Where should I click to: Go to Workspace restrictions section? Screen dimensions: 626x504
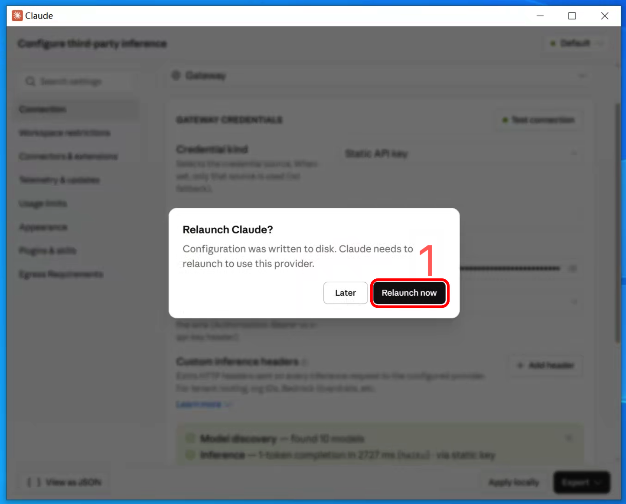65,133
